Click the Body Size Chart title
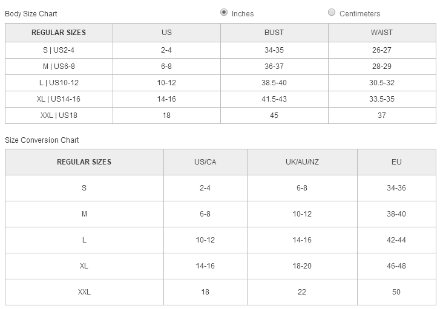This screenshot has width=443, height=309. [31, 13]
